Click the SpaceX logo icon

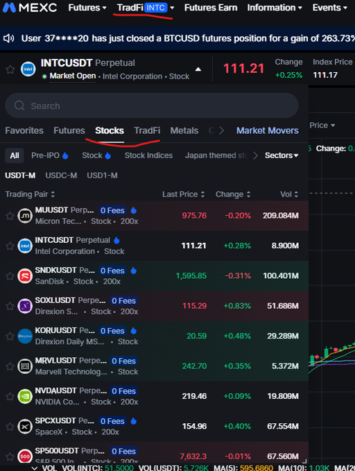[25, 426]
